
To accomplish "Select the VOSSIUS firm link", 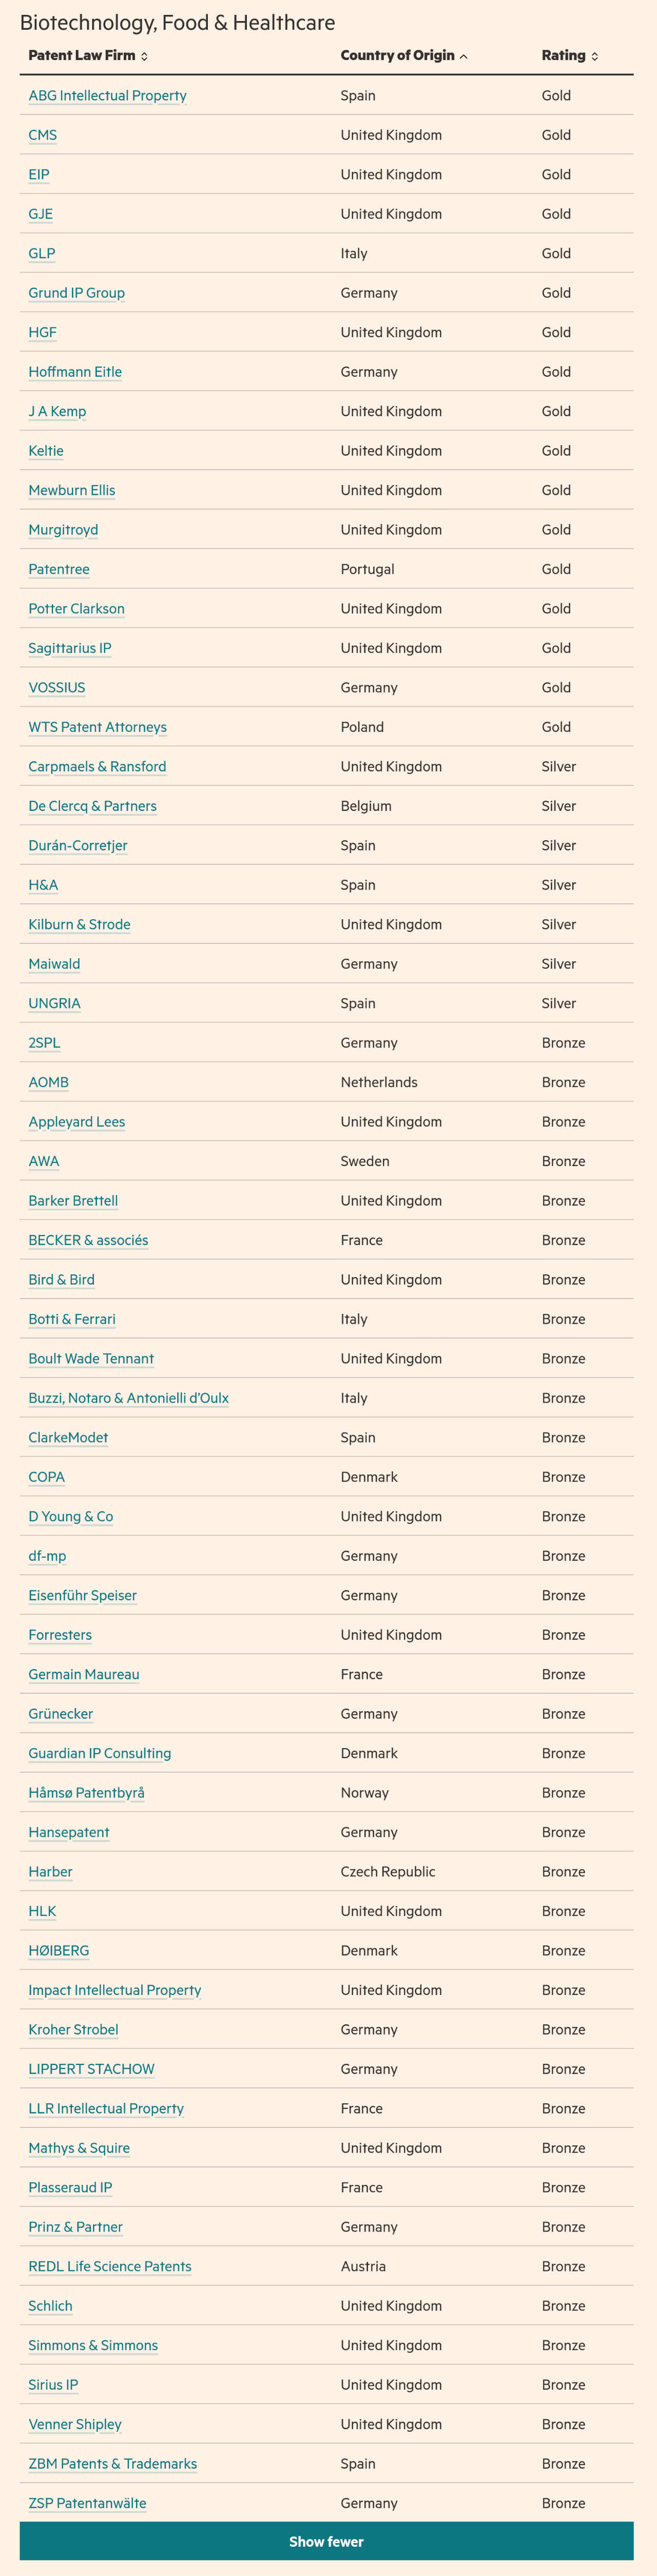I will 57,688.
